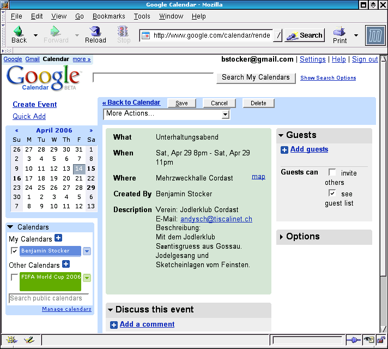388x349 pixels.
Task: Click the Forward toolbar icon
Action: click(x=56, y=35)
